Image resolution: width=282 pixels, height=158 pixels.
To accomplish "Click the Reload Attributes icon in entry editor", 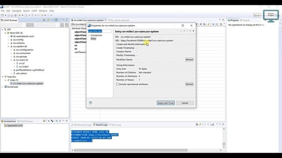I will [x=208, y=24].
